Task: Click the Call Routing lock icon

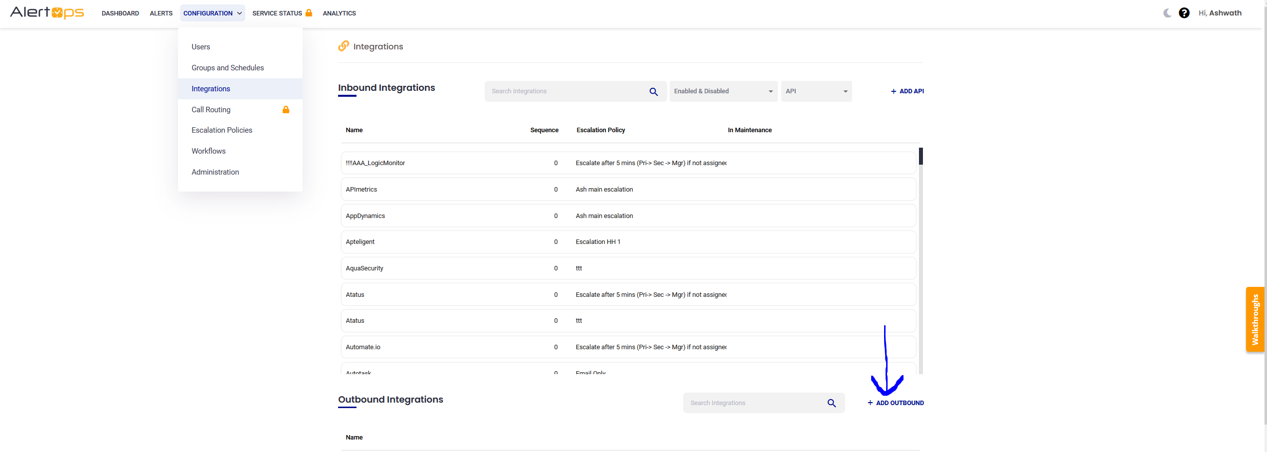Action: click(x=286, y=110)
